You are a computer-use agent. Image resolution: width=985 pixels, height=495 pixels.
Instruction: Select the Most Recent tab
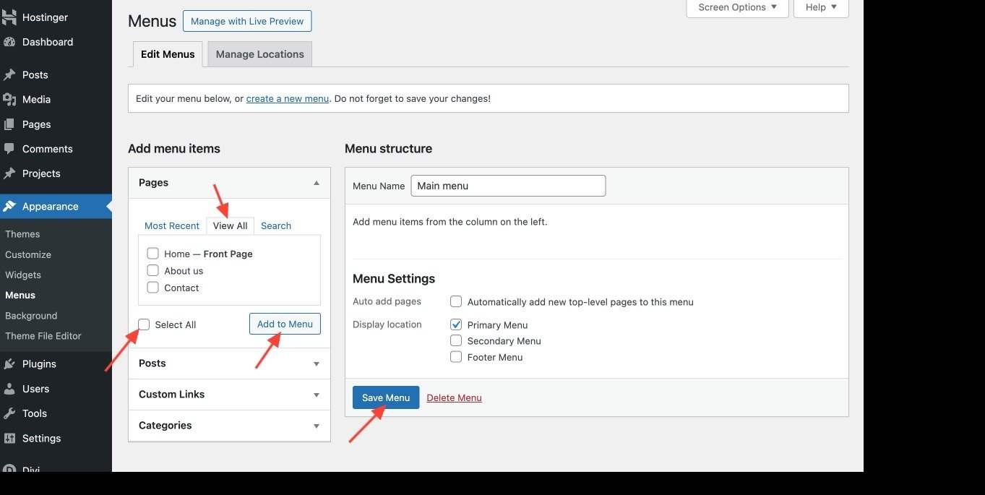pos(172,225)
